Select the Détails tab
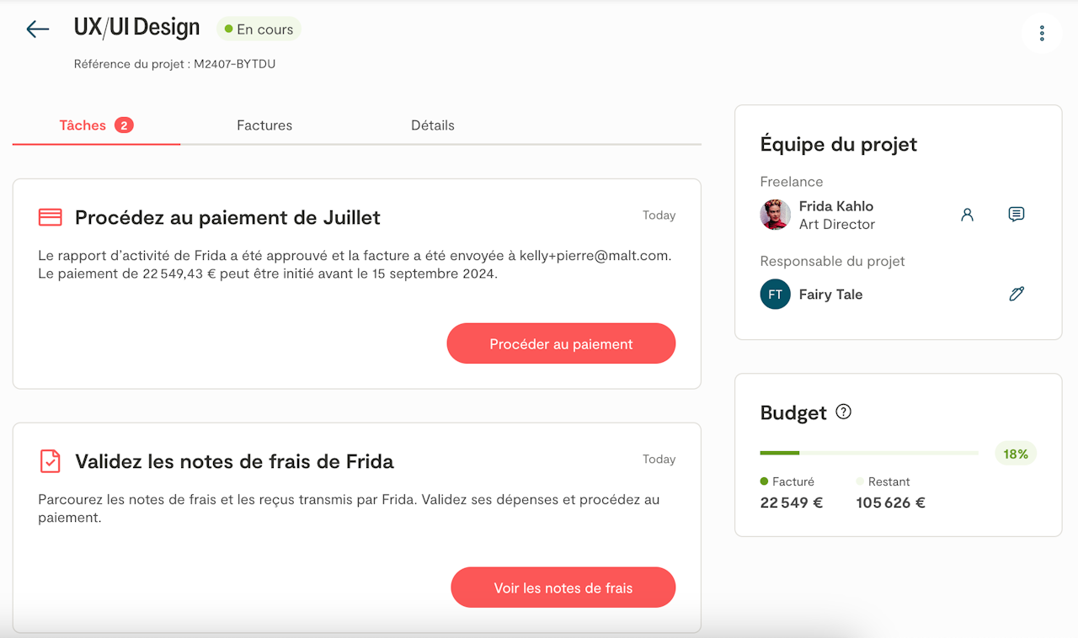The image size is (1078, 638). point(433,125)
